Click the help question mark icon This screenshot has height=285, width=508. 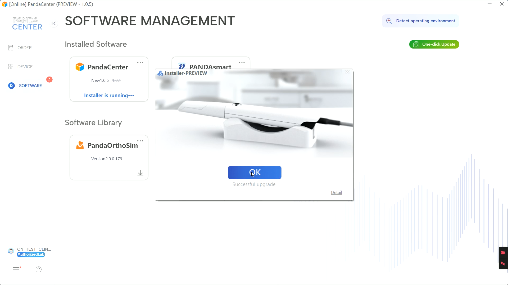coord(39,269)
